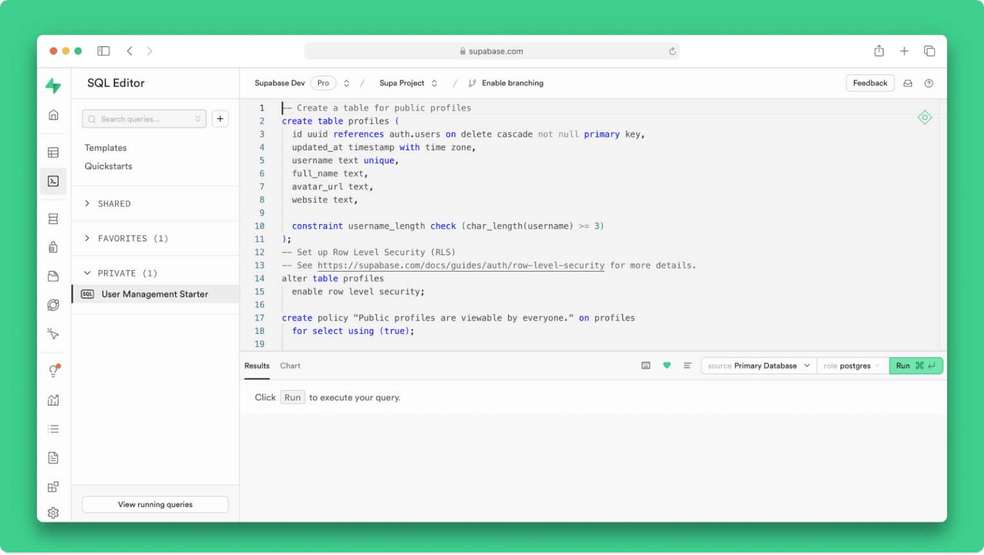Toggle favorite with the green heart icon
This screenshot has width=984, height=555.
tap(667, 366)
